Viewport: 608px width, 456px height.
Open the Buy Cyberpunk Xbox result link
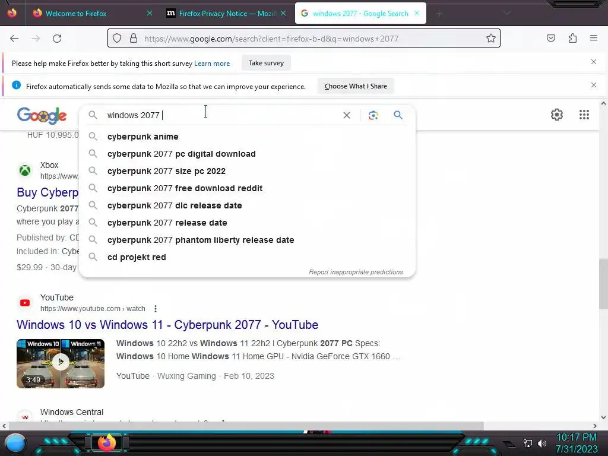pos(47,192)
